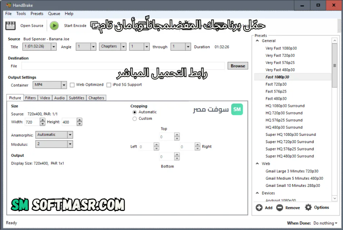This screenshot has height=230, width=343.
Task: Switch to the Filters tab
Action: click(x=31, y=98)
